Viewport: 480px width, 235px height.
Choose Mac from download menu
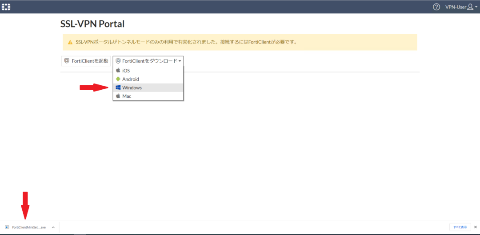(x=148, y=96)
